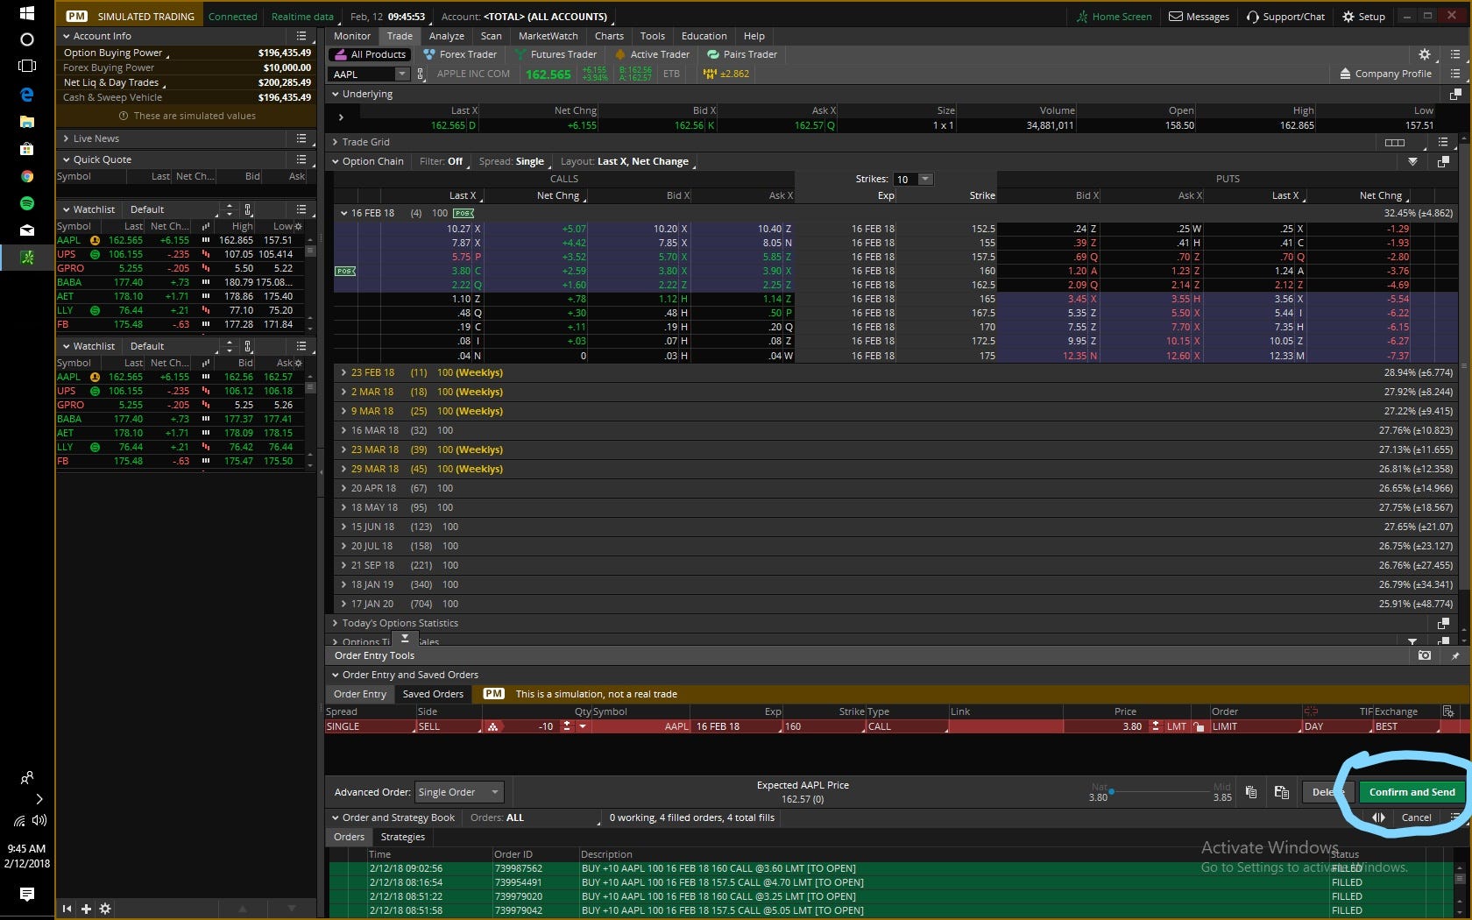Screen dimensions: 1472x920
Task: Open the Active Trader sub-tab
Action: click(652, 54)
